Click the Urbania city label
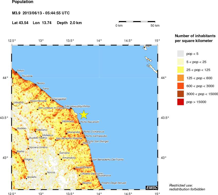This screenshot has height=195, width=218. click(18, 102)
